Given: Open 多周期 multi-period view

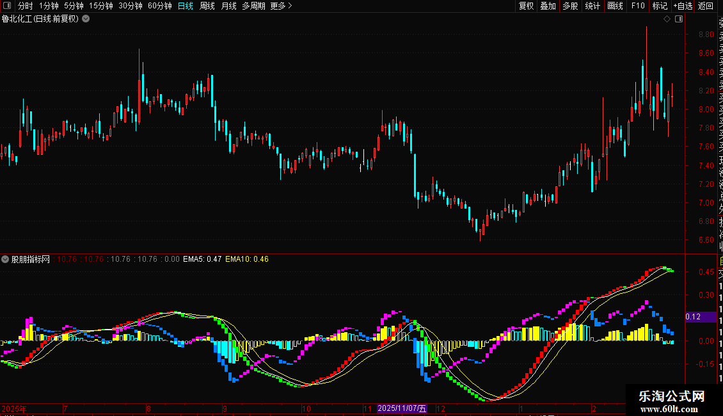Looking at the screenshot, I should 253,6.
